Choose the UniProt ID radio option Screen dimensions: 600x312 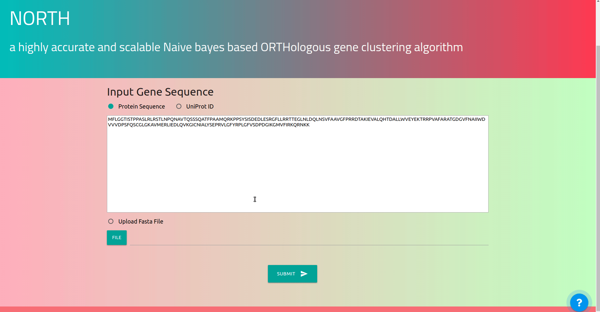point(179,106)
